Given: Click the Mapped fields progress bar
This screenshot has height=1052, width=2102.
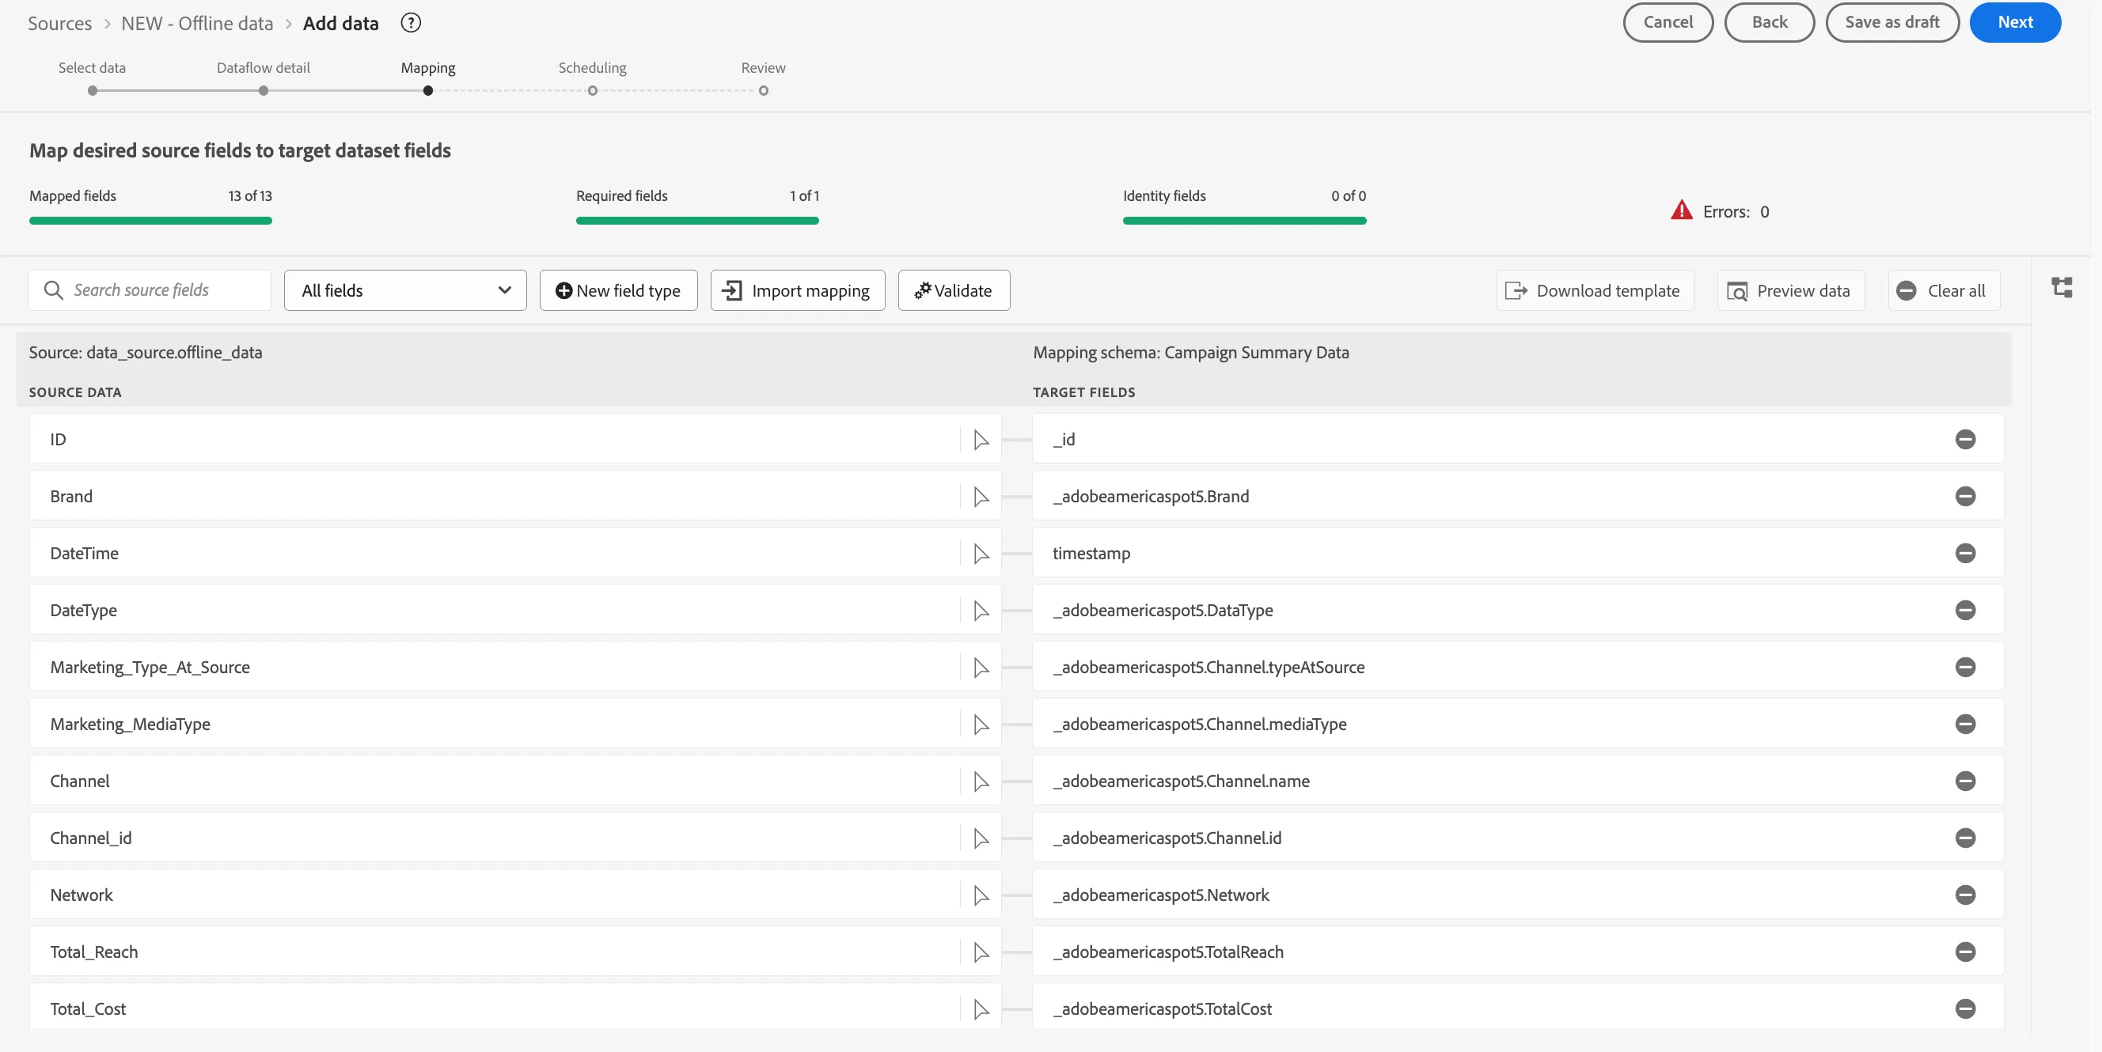Looking at the screenshot, I should (150, 220).
